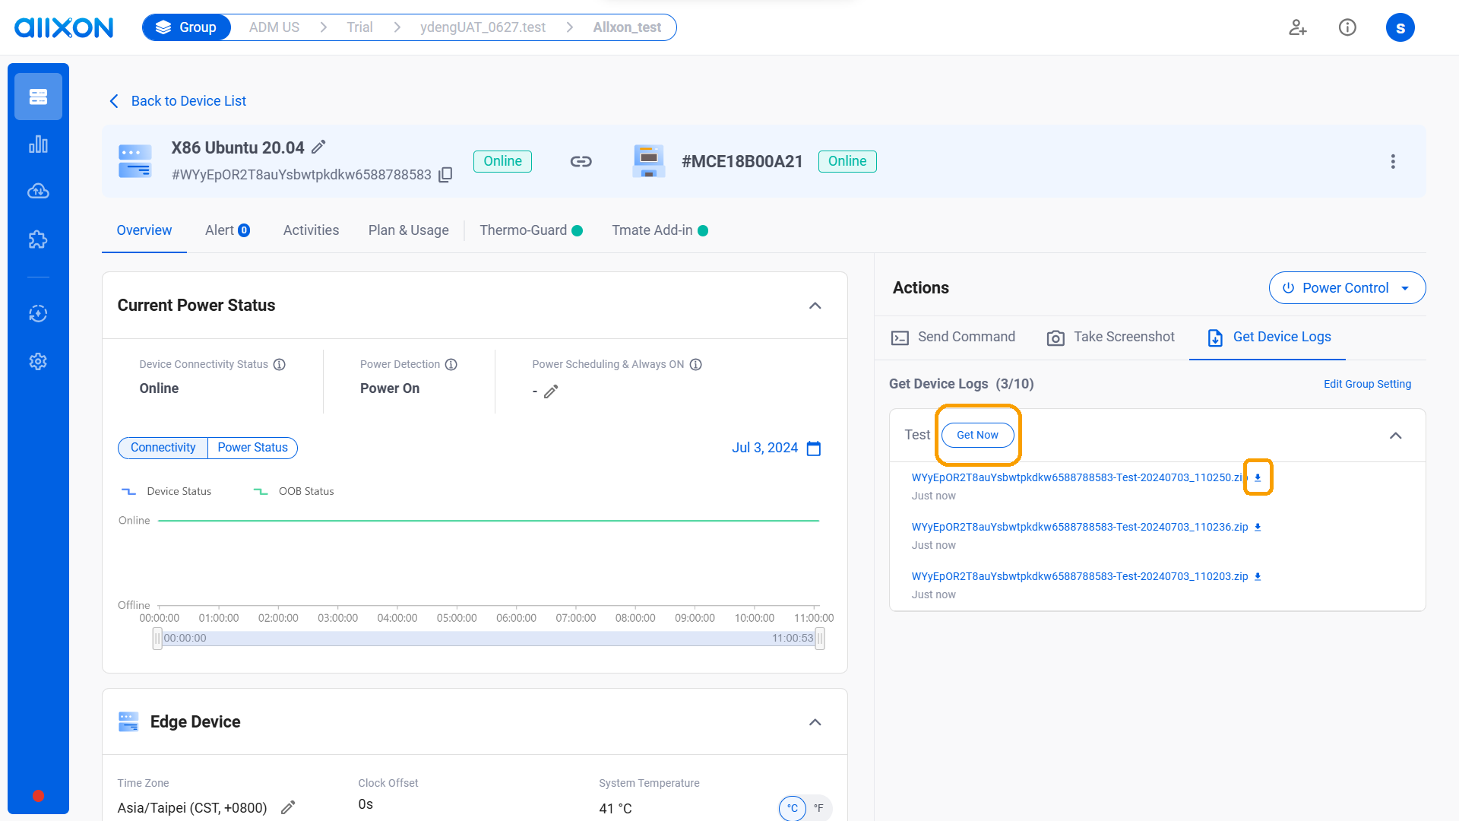1459x821 pixels.
Task: Select Celsius temperature unit
Action: point(793,808)
